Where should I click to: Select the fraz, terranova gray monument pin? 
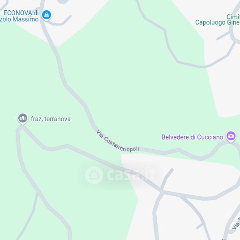(23, 118)
